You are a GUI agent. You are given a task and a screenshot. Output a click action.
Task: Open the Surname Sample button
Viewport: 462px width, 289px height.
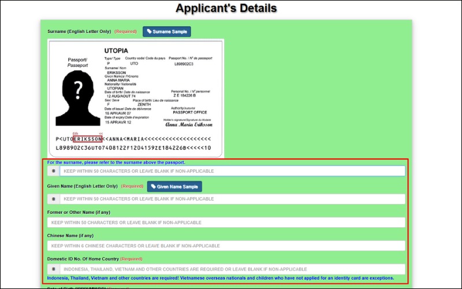(x=167, y=31)
